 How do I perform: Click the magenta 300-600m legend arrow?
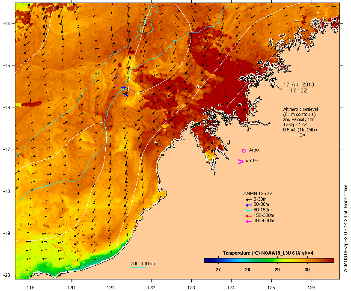tap(248, 221)
